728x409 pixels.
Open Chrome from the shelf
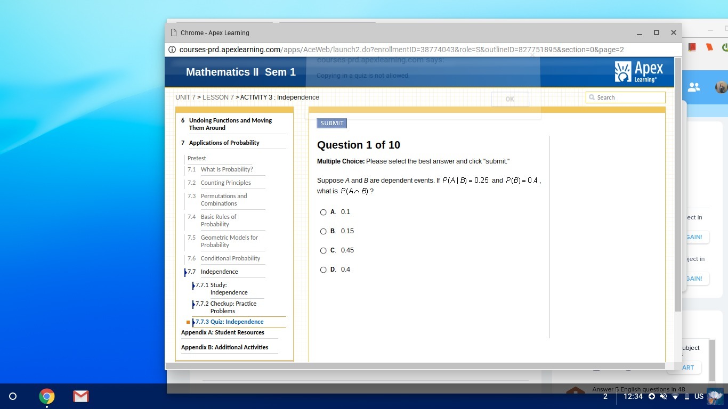[x=47, y=396]
